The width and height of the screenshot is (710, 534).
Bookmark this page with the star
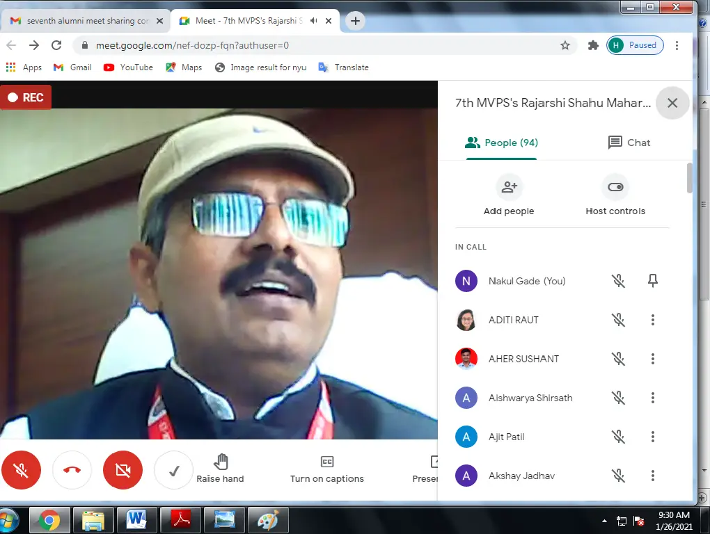pos(565,45)
